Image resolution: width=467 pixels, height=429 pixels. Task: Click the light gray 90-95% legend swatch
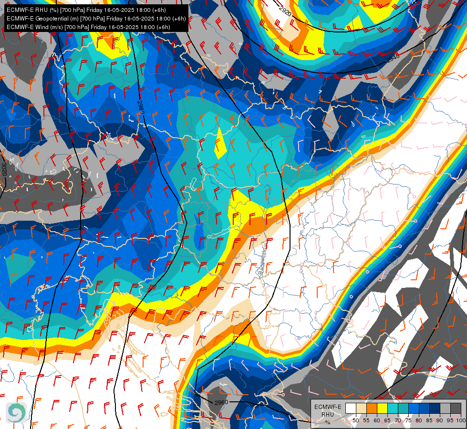[x=445, y=408]
